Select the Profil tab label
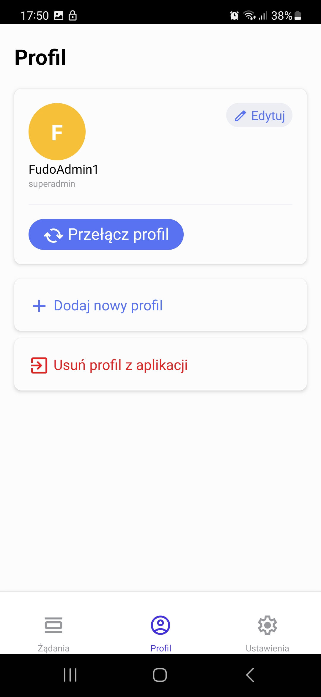The height and width of the screenshot is (697, 321). [x=161, y=648]
